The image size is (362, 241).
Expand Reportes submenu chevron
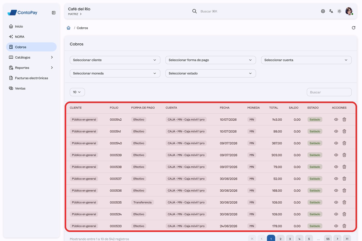pos(52,68)
